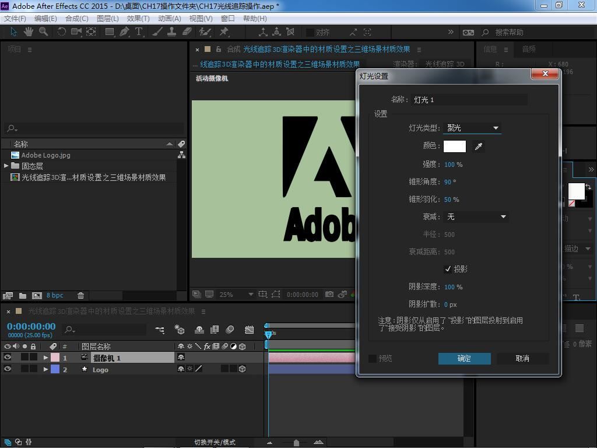Open the 灯光类型 light type dropdown

472,128
